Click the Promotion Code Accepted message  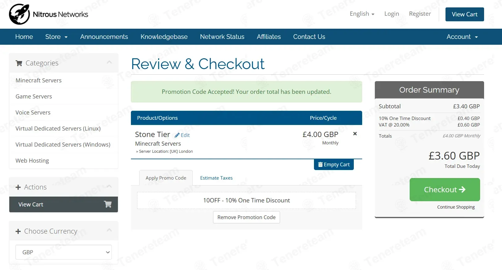coord(246,92)
